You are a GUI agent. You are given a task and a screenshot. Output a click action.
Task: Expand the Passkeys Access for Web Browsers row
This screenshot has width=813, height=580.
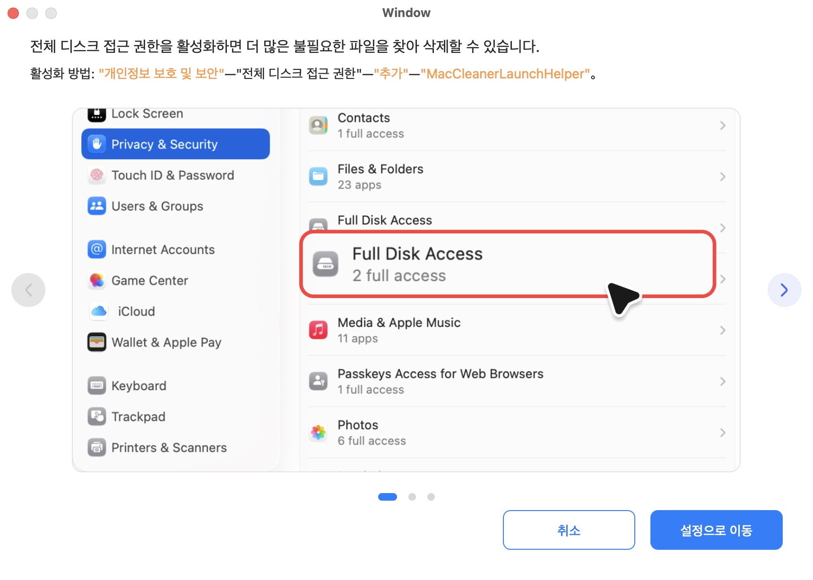point(722,381)
